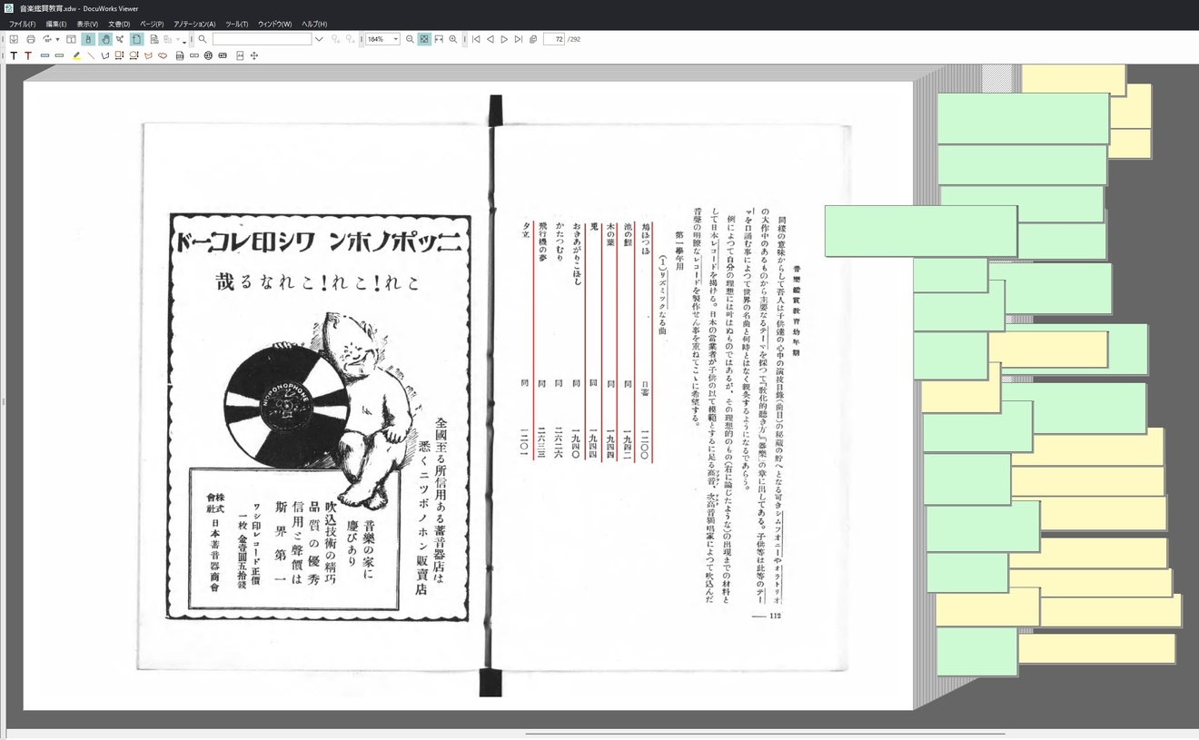Jump to the first page
The image size is (1199, 740).
(476, 39)
